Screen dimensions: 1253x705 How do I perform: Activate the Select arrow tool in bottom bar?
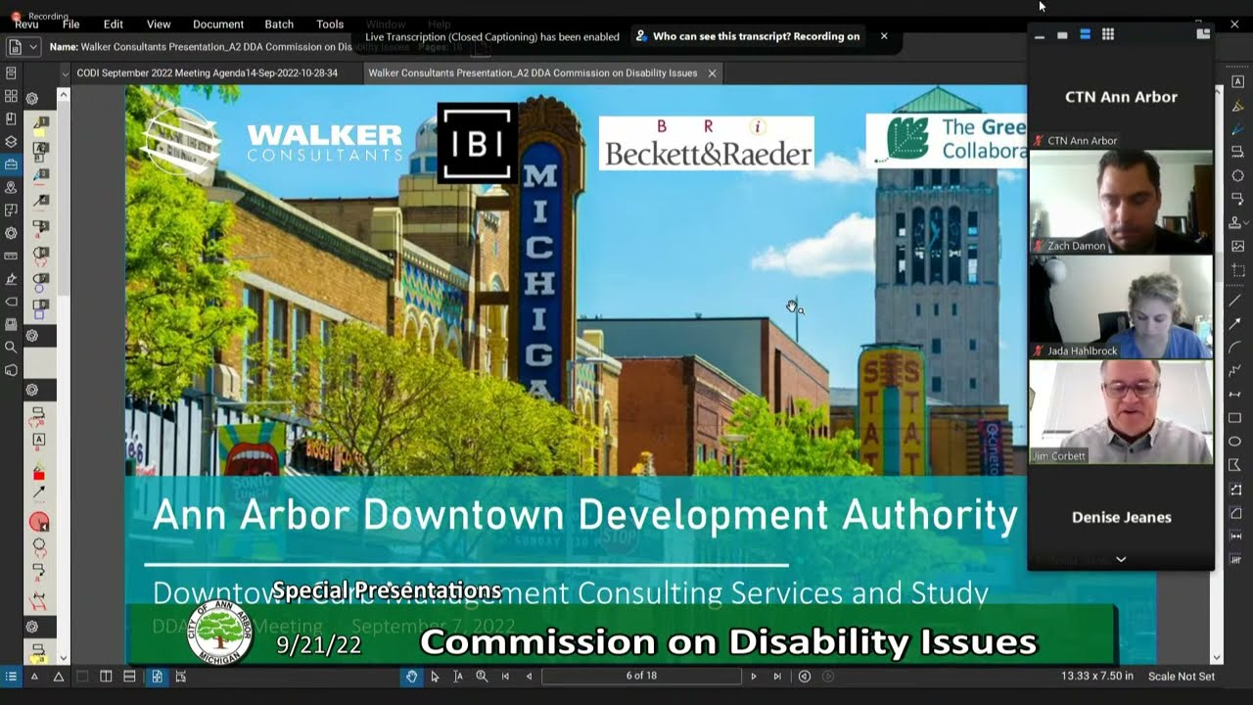coord(435,676)
